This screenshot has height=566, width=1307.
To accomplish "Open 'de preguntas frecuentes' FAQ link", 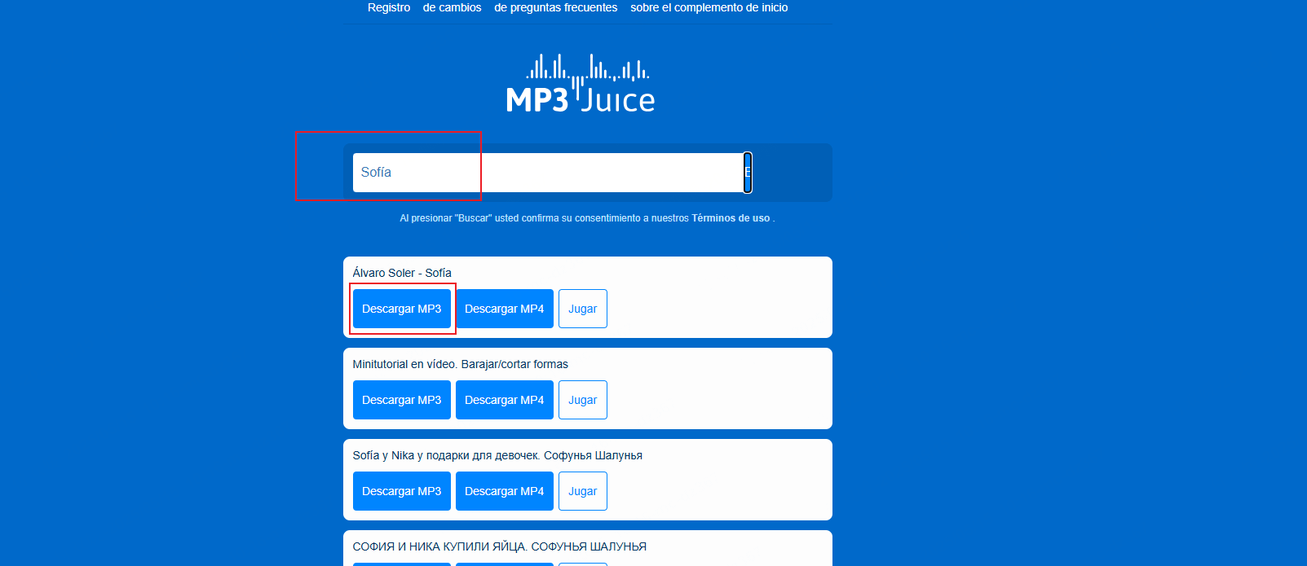I will tap(555, 7).
